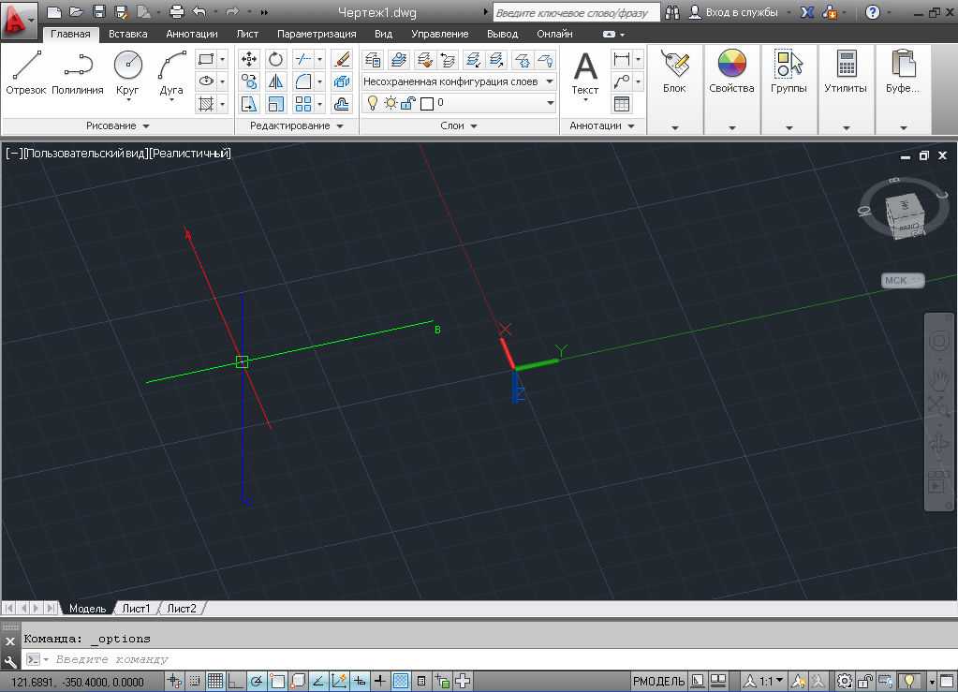Toggle the grid display in status bar
Viewport: 958px width, 692px height.
tap(215, 681)
